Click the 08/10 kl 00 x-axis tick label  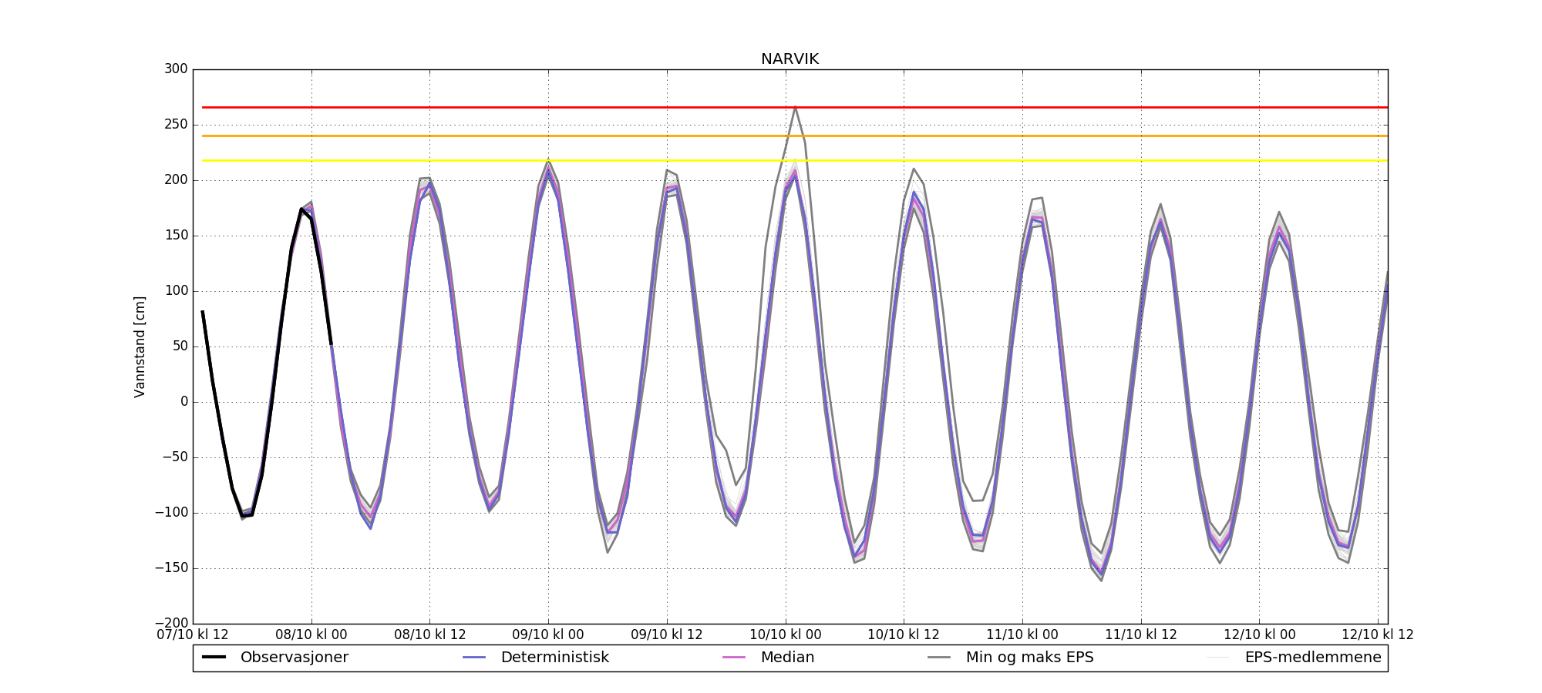[x=311, y=635]
